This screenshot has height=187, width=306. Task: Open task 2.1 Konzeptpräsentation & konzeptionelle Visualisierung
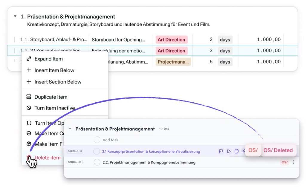[x=151, y=151]
